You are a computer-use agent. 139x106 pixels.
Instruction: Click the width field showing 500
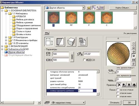tap(61, 54)
